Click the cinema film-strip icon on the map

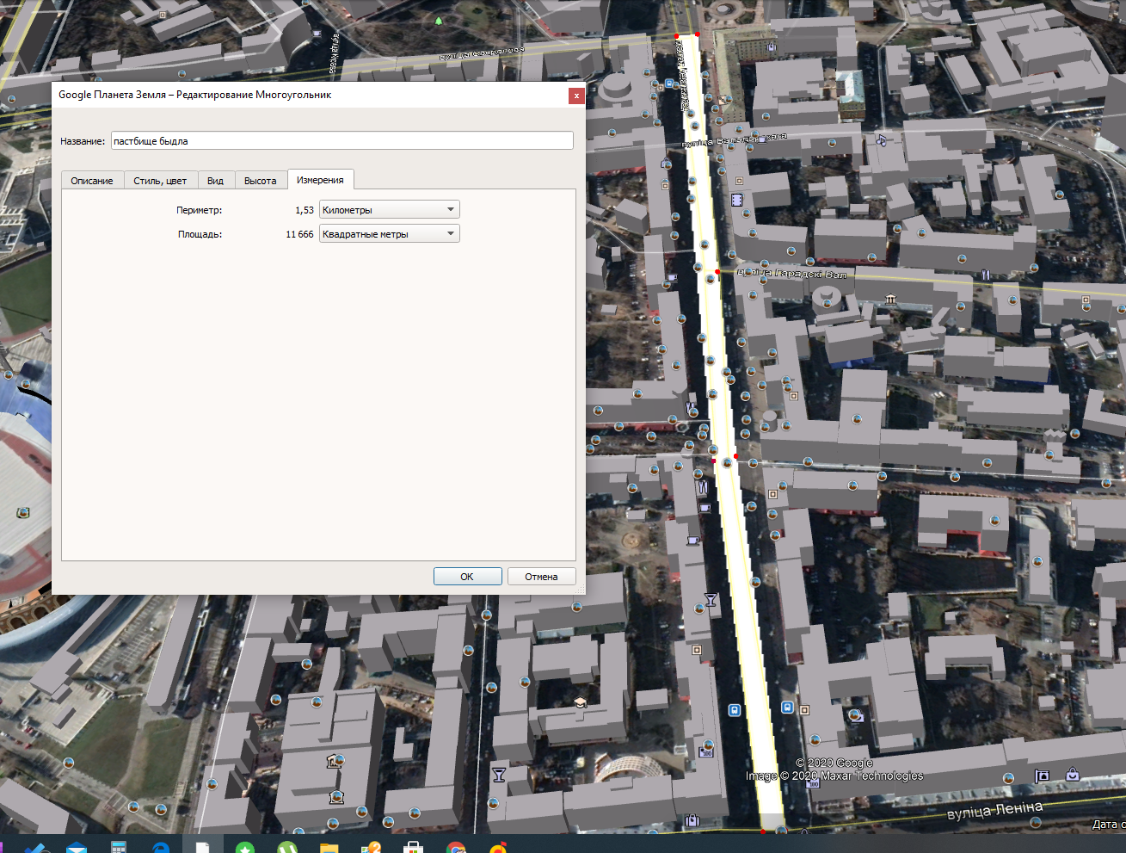[736, 200]
